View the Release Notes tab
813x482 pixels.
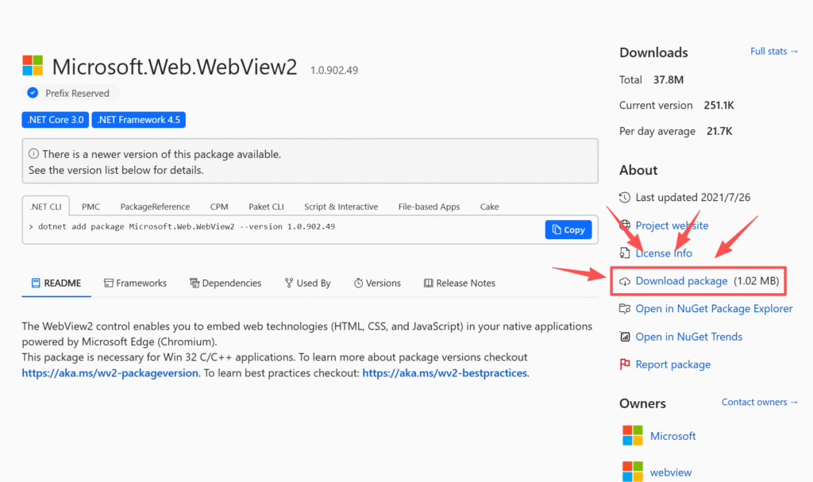coord(460,283)
